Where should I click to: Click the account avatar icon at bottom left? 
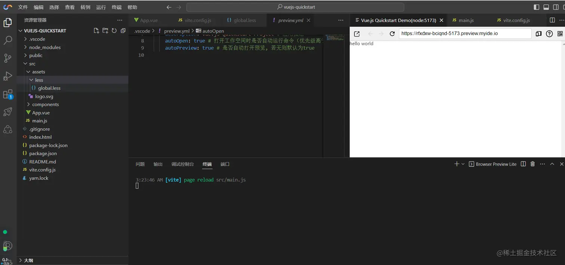(7, 246)
